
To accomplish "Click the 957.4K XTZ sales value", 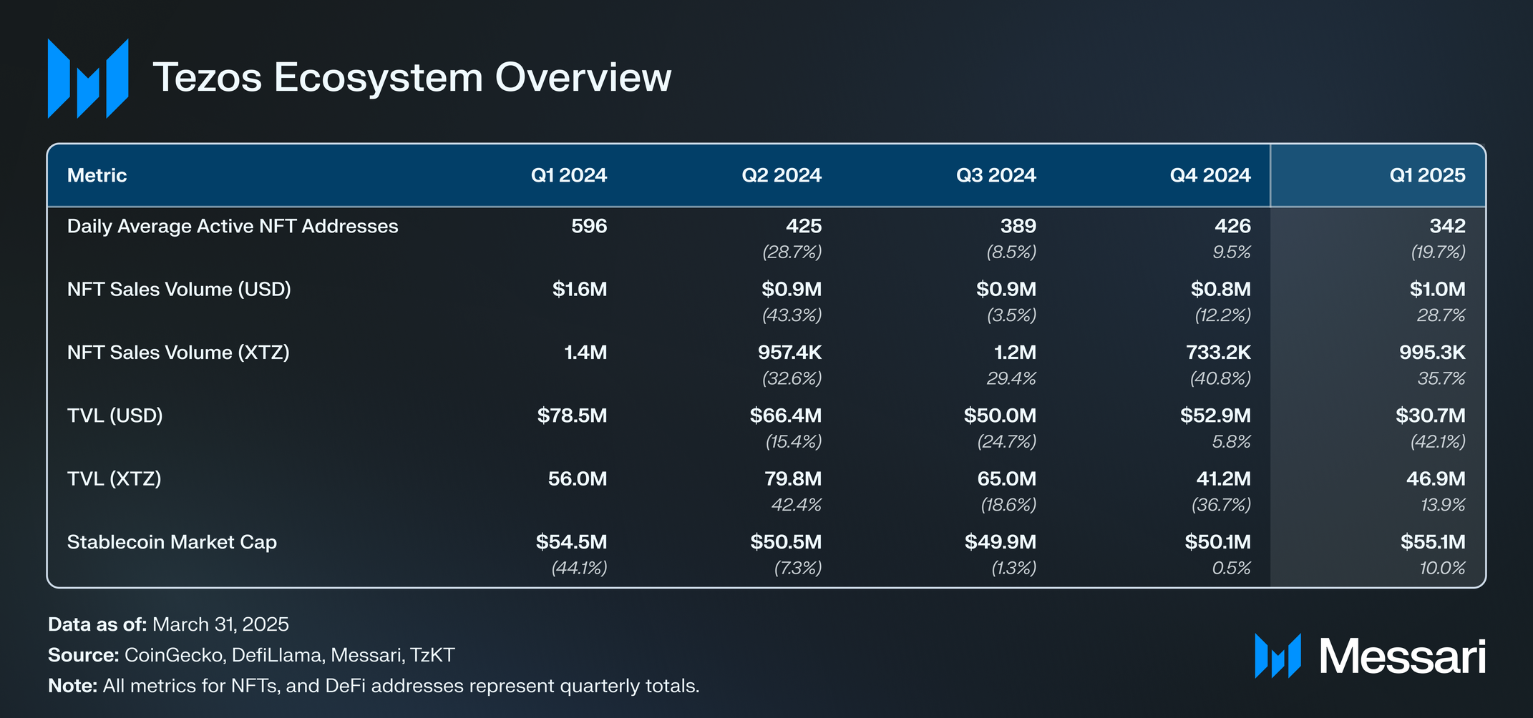I will pyautogui.click(x=790, y=353).
